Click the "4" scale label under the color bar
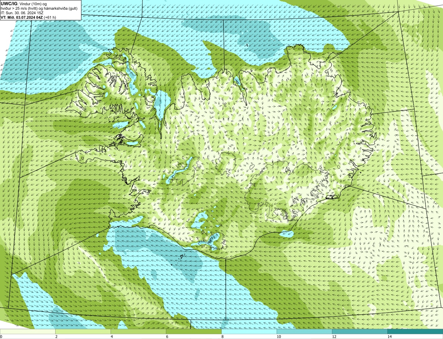Image resolution: width=443 pixels, height=339 pixels. 112,337
